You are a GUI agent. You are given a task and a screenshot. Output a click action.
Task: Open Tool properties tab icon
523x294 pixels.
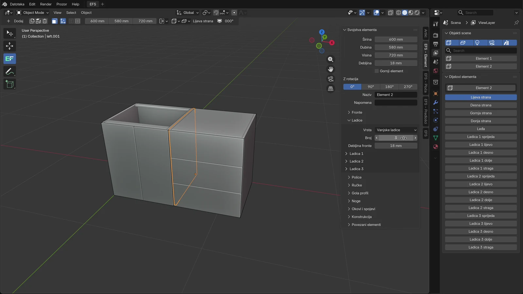point(435,24)
